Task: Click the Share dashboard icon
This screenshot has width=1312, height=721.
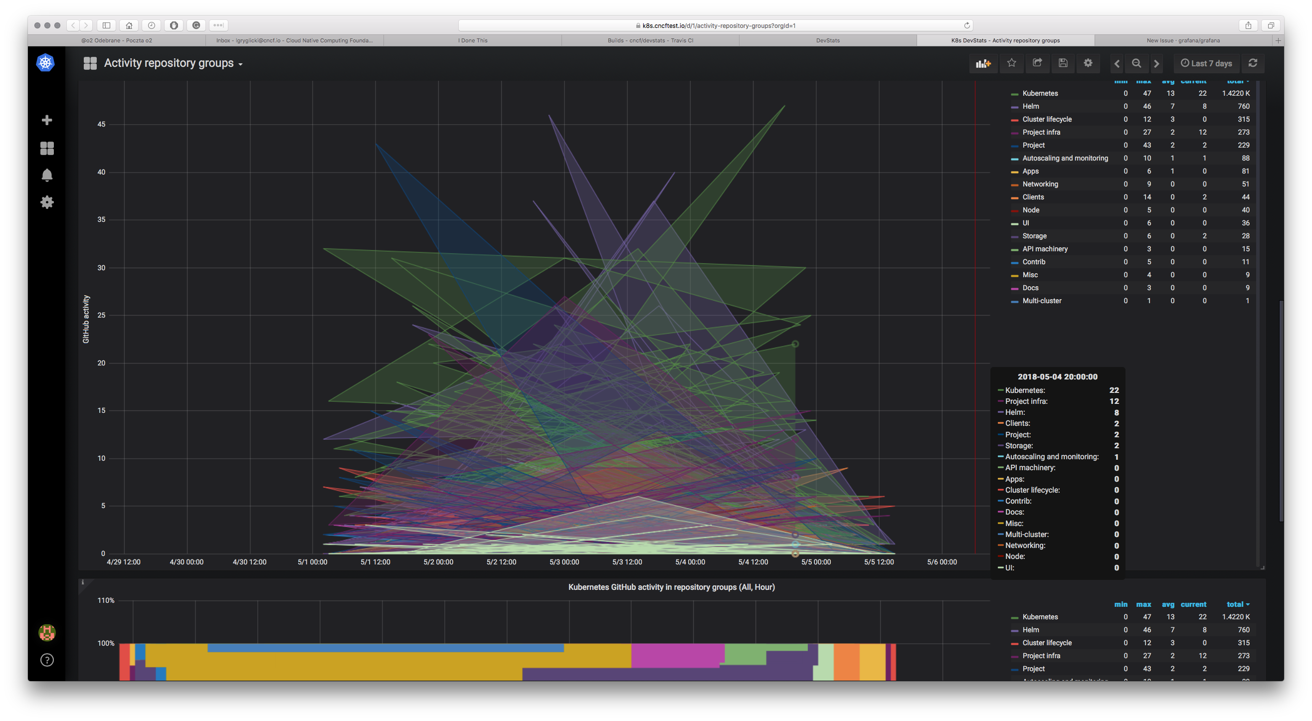Action: coord(1037,63)
